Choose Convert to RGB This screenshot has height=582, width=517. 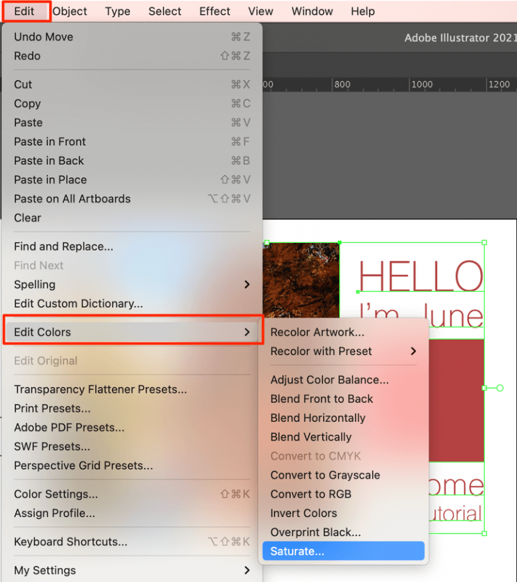pos(343,494)
